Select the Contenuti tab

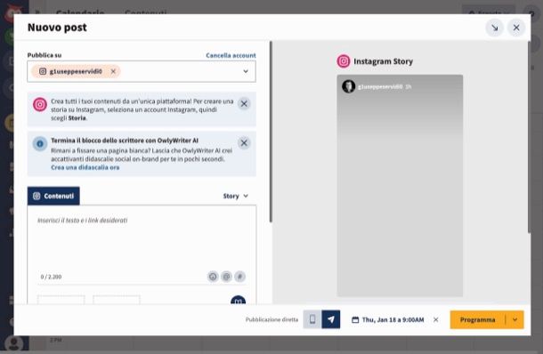click(x=53, y=196)
